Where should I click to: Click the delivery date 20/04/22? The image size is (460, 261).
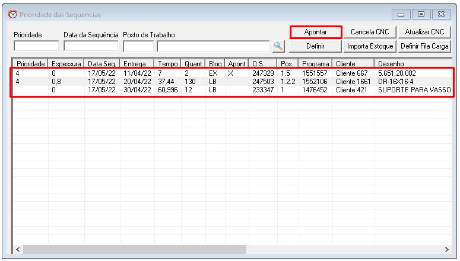pyautogui.click(x=137, y=81)
